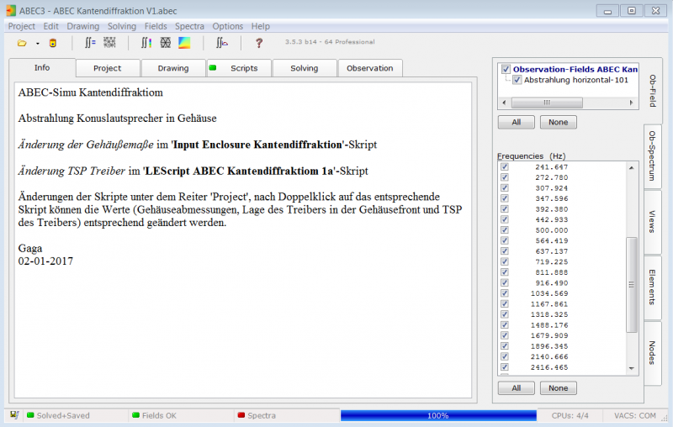Click the frequencies list vertical scrollbar thumb

pos(632,285)
